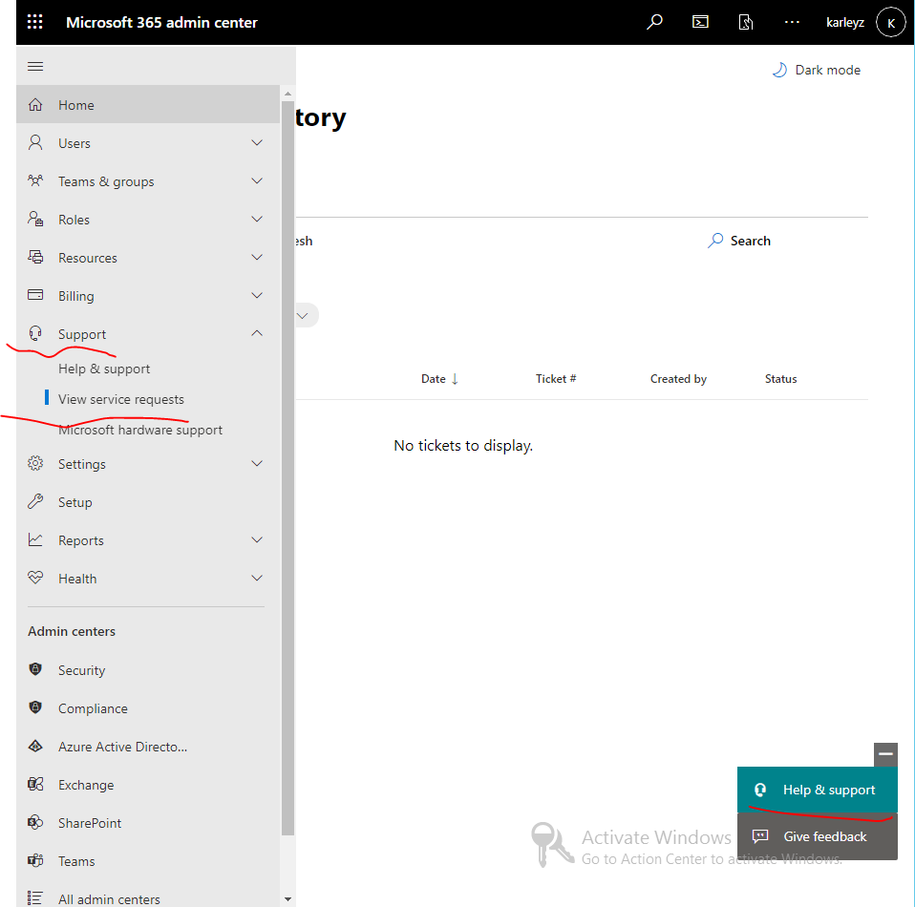Click the Azure Active Directory icon
The width and height of the screenshot is (915, 907).
(35, 746)
